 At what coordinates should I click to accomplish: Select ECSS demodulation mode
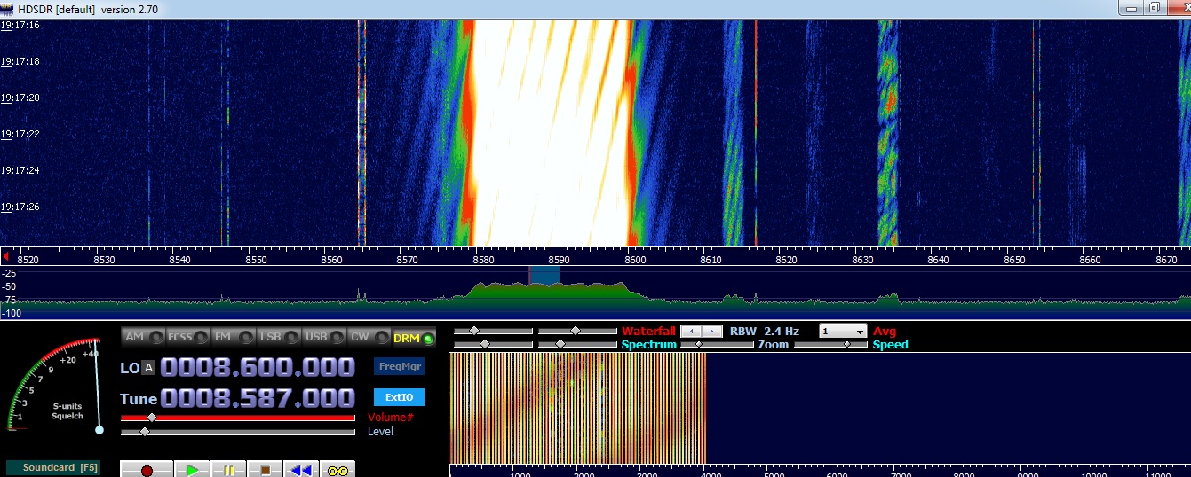tap(187, 337)
